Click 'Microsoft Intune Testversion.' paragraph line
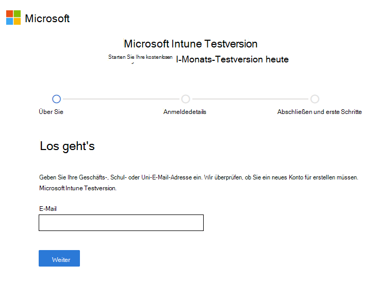 (78, 188)
